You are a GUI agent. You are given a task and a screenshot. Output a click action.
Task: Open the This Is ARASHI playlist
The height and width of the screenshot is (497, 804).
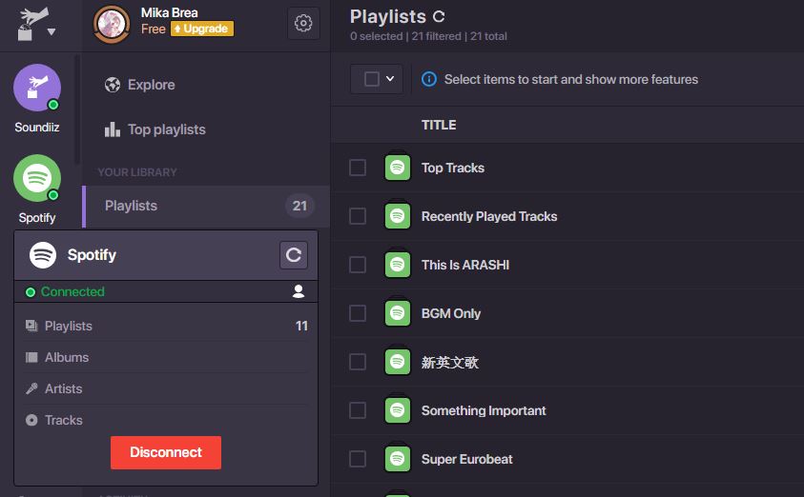[x=465, y=265]
